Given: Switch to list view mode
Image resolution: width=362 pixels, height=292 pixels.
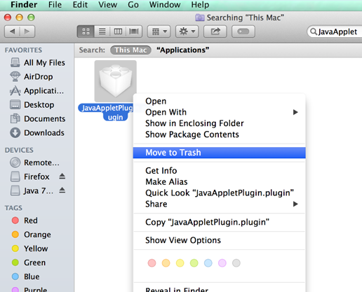Looking at the screenshot, I should [102, 32].
